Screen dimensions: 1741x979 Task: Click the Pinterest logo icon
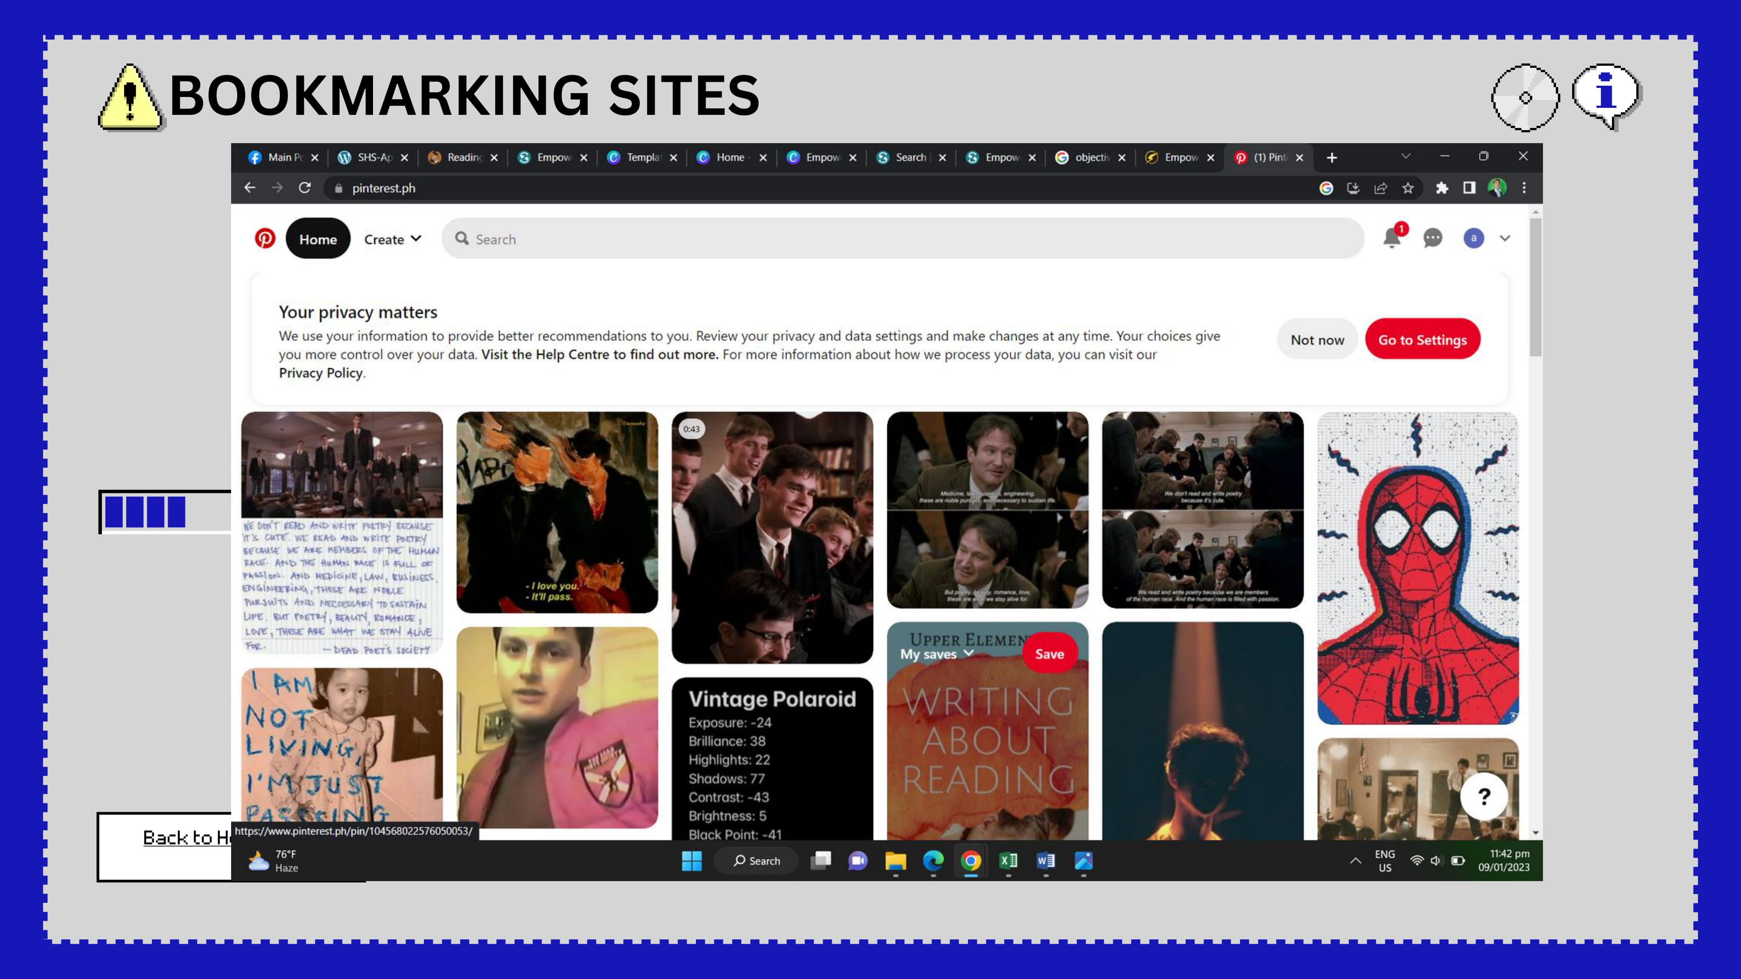pyautogui.click(x=265, y=238)
